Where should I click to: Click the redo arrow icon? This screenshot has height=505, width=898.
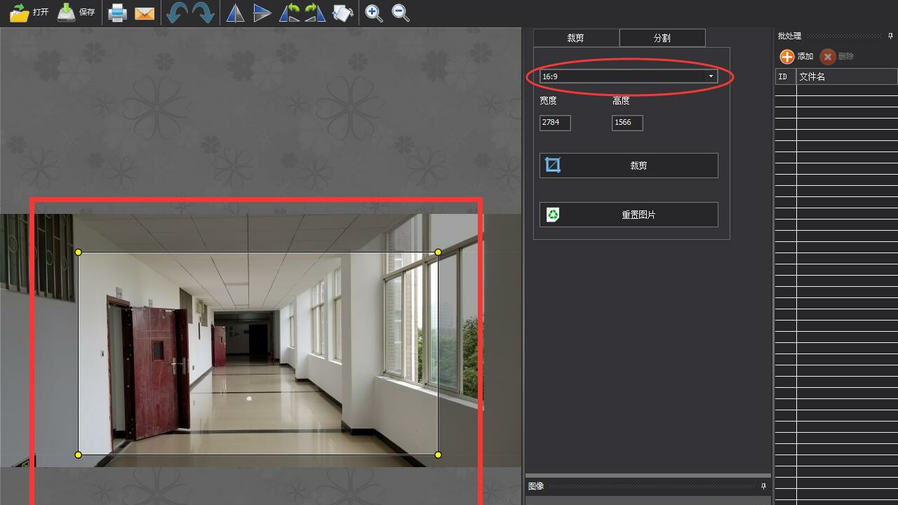[x=203, y=13]
